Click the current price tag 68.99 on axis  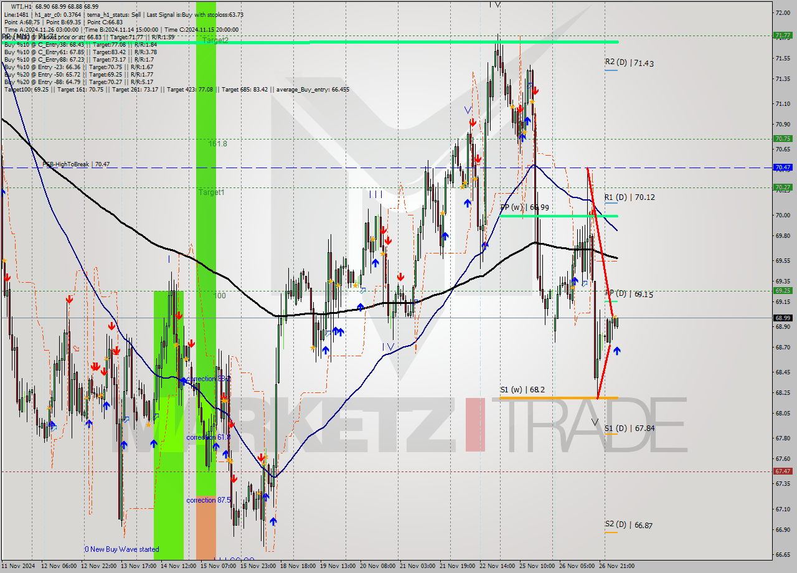click(783, 318)
